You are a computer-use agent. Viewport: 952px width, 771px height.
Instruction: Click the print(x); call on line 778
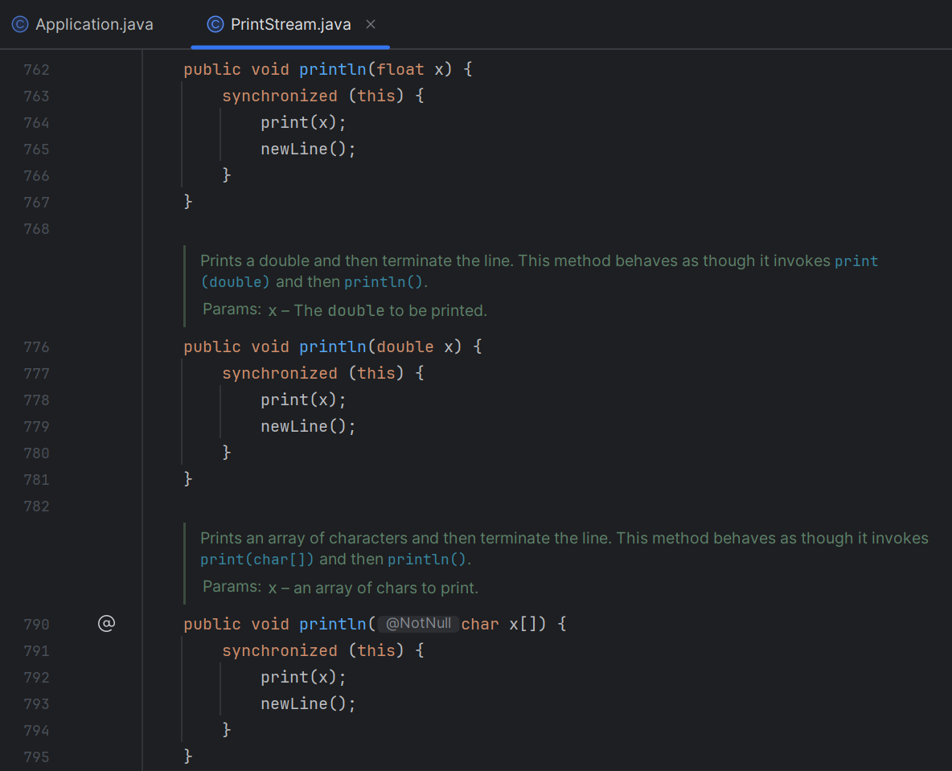[x=304, y=400]
